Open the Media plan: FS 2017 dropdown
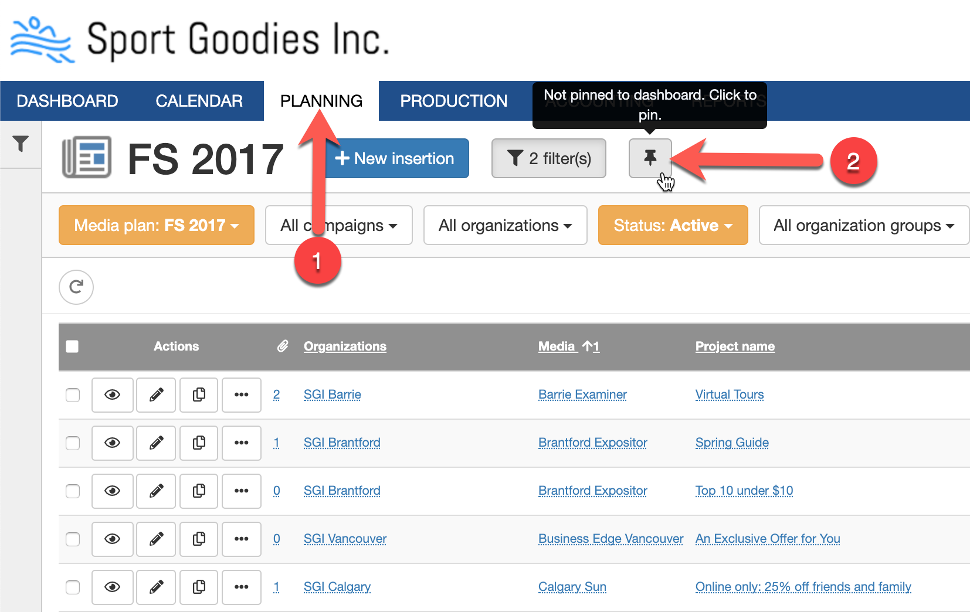Screen dimensions: 970x612 click(x=156, y=225)
